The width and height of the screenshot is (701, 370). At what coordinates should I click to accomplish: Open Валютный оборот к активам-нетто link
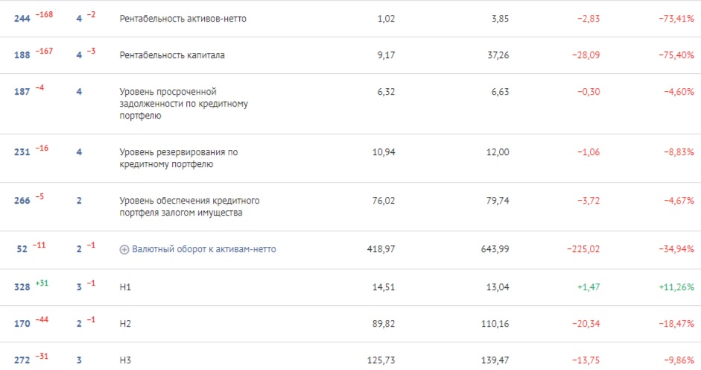coord(203,249)
